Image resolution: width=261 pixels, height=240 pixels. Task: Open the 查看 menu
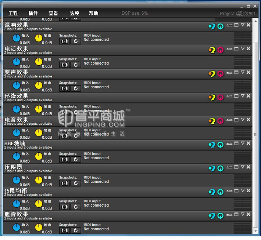pos(53,13)
